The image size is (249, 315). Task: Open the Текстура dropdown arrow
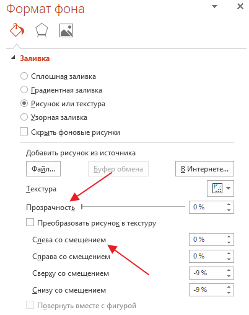click(x=228, y=188)
